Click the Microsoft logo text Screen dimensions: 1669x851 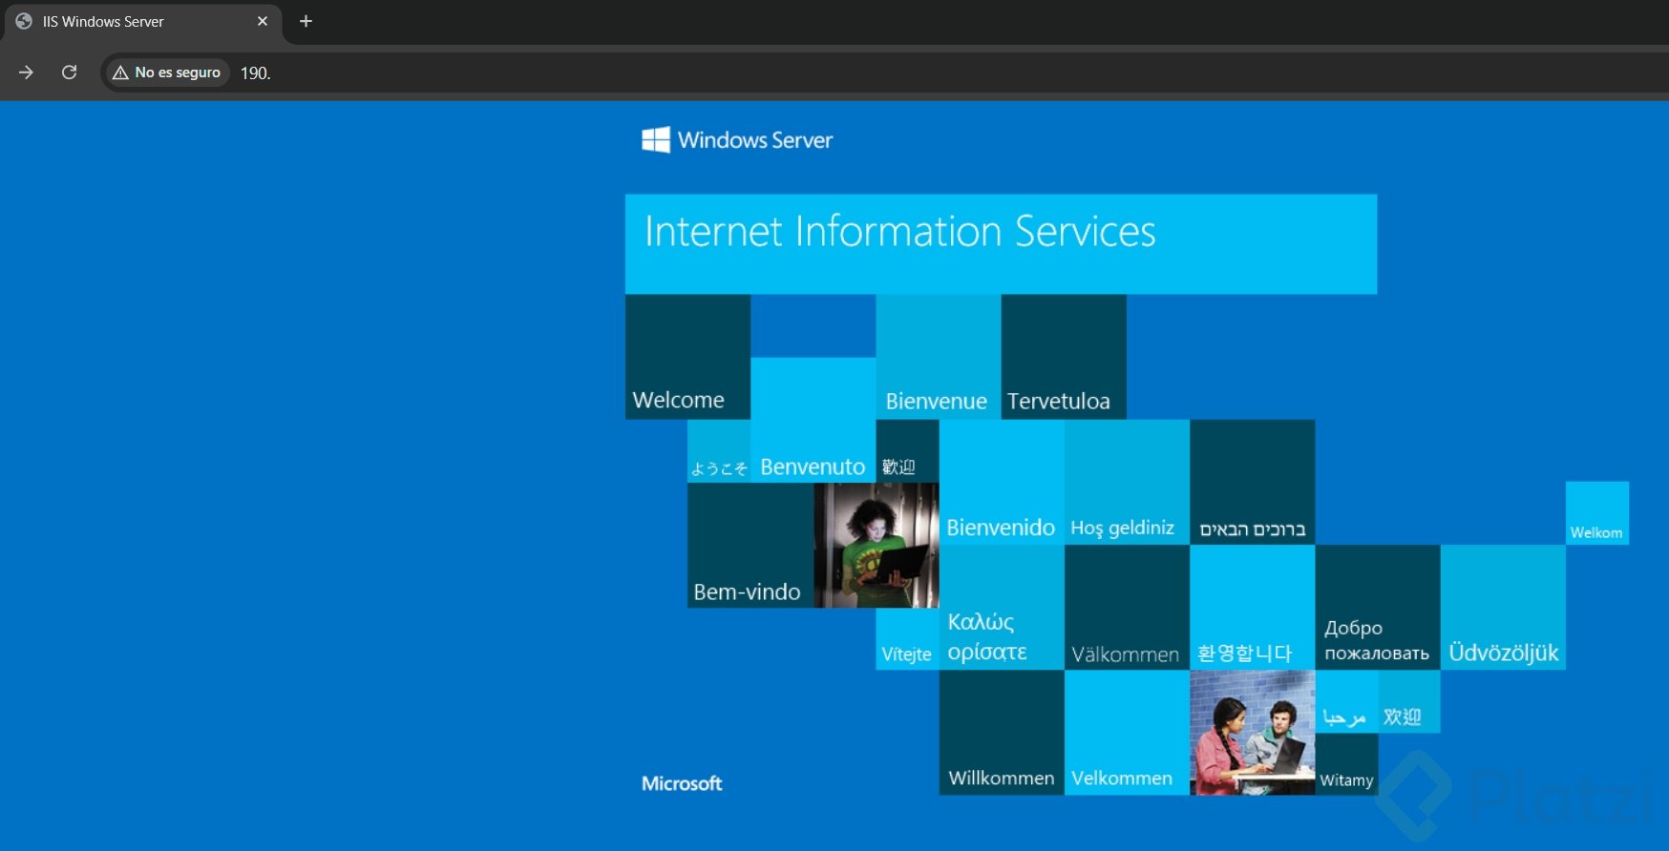[x=682, y=783]
